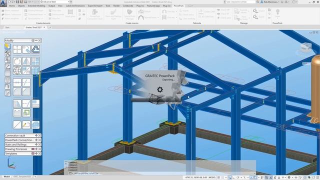Viewport: 320px width, 180px height.
Task: Click the Save icon in quick access toolbar
Action: coord(18,2)
